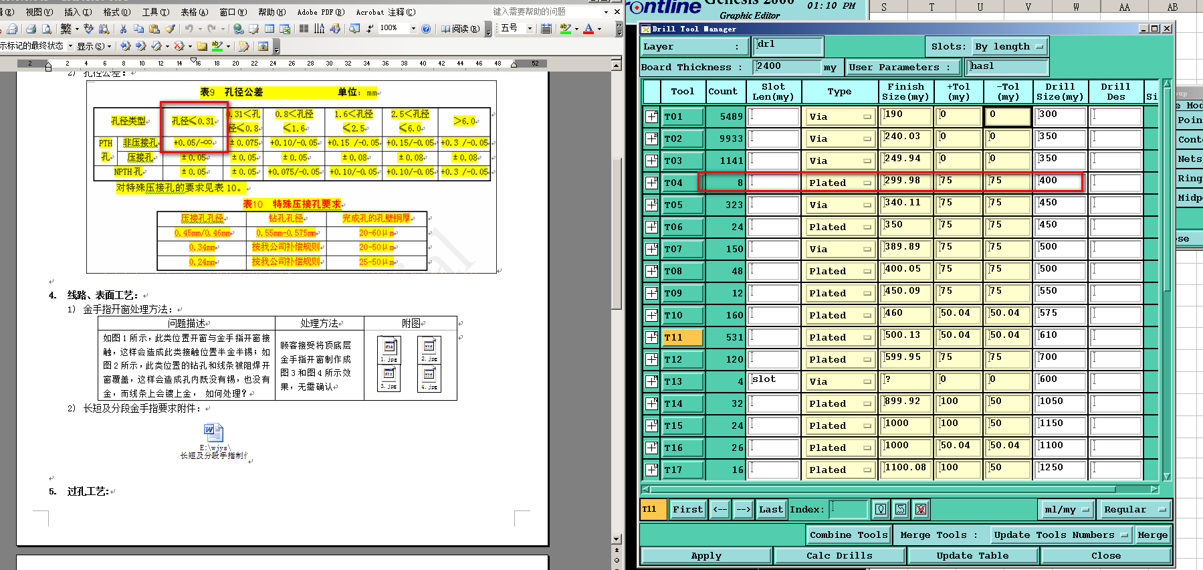
Task: Open the ml/my units dropdown
Action: pyautogui.click(x=1067, y=509)
